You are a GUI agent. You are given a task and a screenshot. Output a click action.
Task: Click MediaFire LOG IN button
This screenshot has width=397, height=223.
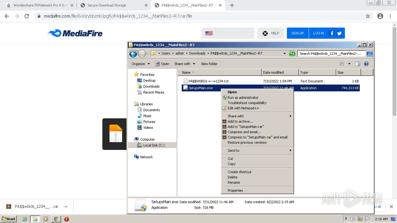coord(319,33)
